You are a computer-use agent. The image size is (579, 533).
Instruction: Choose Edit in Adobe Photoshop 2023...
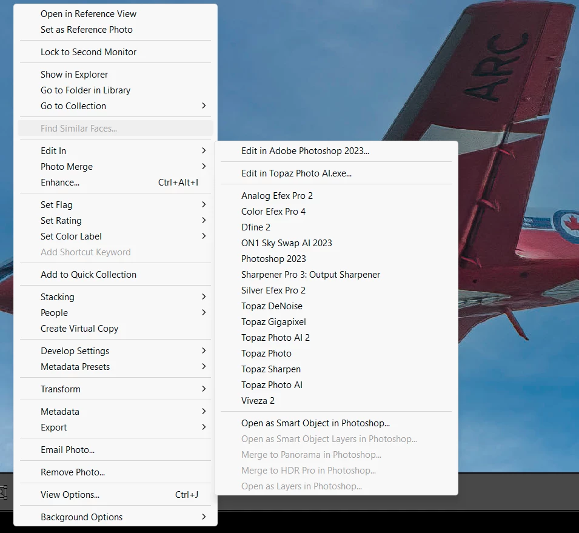(336, 151)
